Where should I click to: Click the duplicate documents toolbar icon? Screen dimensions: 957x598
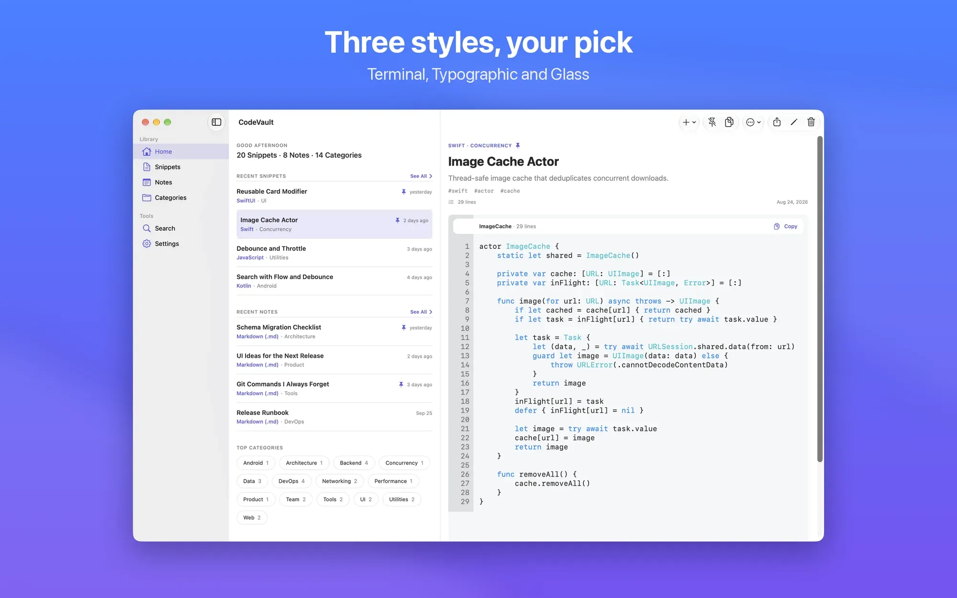(729, 122)
